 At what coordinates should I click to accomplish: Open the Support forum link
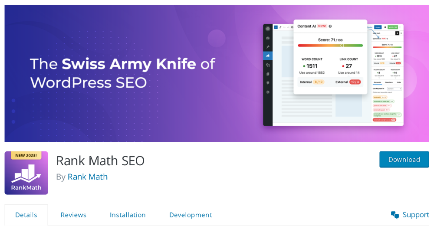pyautogui.click(x=416, y=215)
